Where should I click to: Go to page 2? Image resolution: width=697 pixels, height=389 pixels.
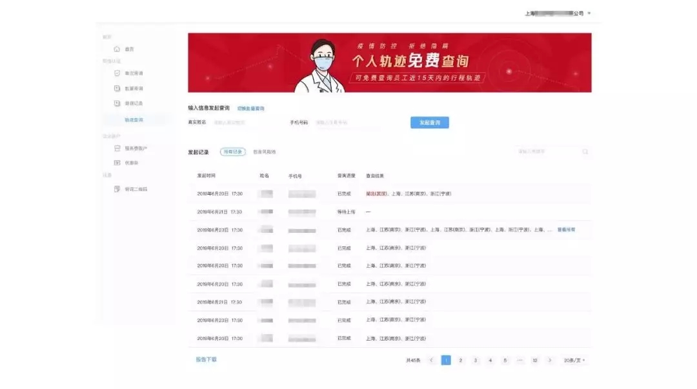coord(461,360)
